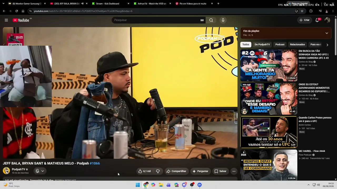
Task: Open the Carlos Prates UFC video thumbnail
Action: (269, 132)
